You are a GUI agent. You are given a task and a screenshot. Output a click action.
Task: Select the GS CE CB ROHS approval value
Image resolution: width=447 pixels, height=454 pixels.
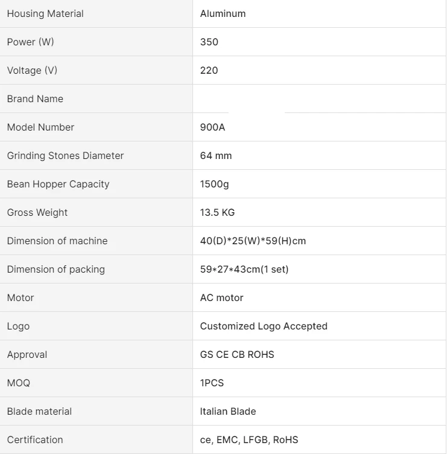[x=237, y=354]
